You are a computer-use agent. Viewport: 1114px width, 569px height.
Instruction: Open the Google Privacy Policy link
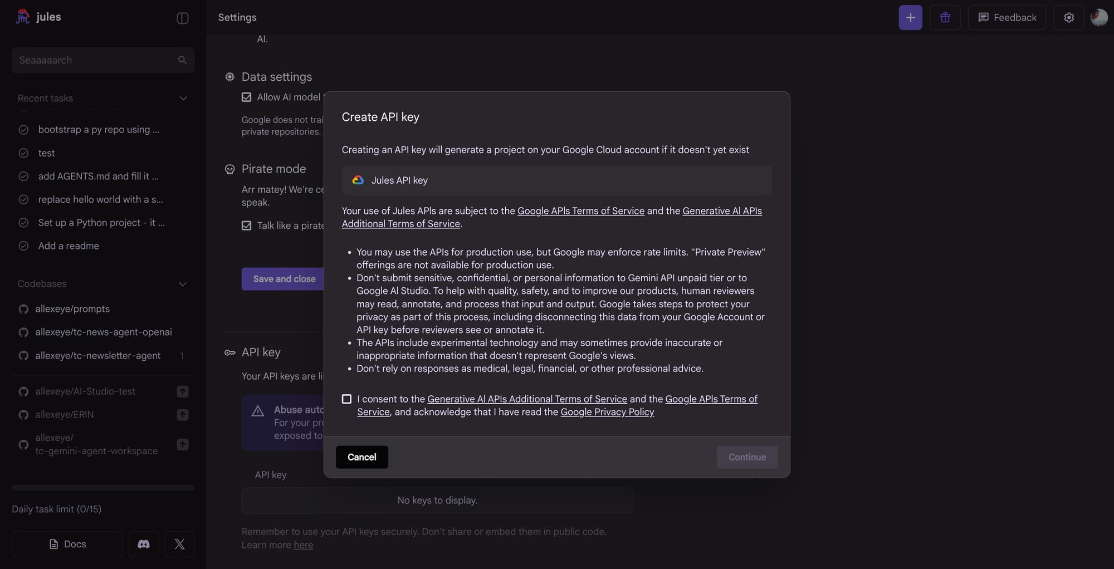607,412
